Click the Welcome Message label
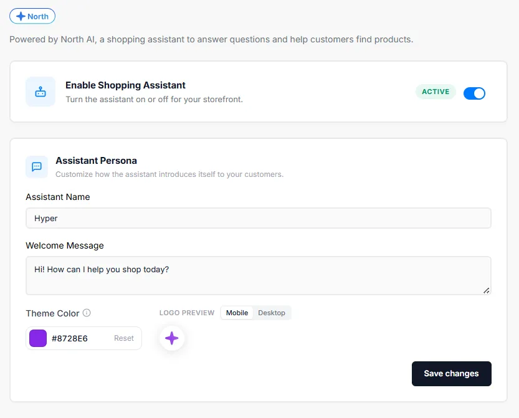This screenshot has height=418, width=519. (x=65, y=245)
